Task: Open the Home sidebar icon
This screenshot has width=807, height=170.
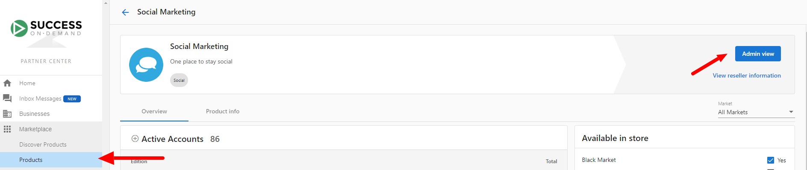Action: click(7, 83)
